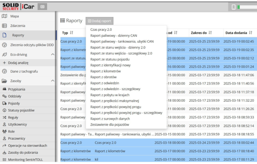Click the list icon next to Raporty heading
Image resolution: width=257 pixels, height=164 pixels.
coord(63,20)
